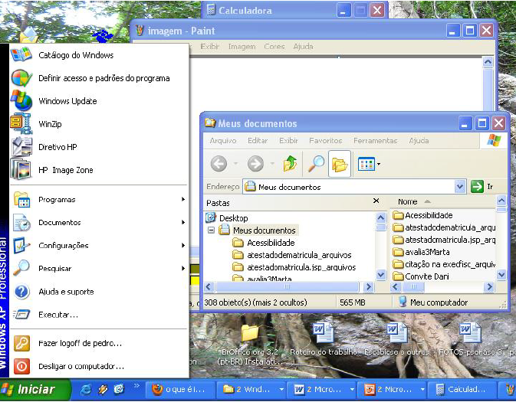Open Favoritos menu in Meus documentos
The width and height of the screenshot is (516, 402).
tap(325, 141)
